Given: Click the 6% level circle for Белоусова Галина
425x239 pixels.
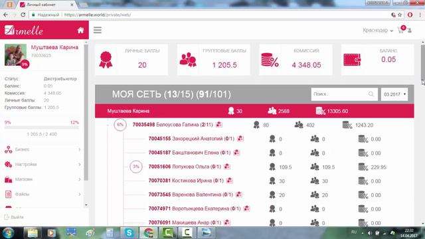Looking at the screenshot, I should (120, 125).
